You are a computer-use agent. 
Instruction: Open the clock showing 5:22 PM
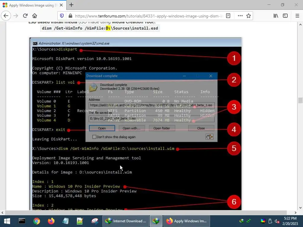290,221
